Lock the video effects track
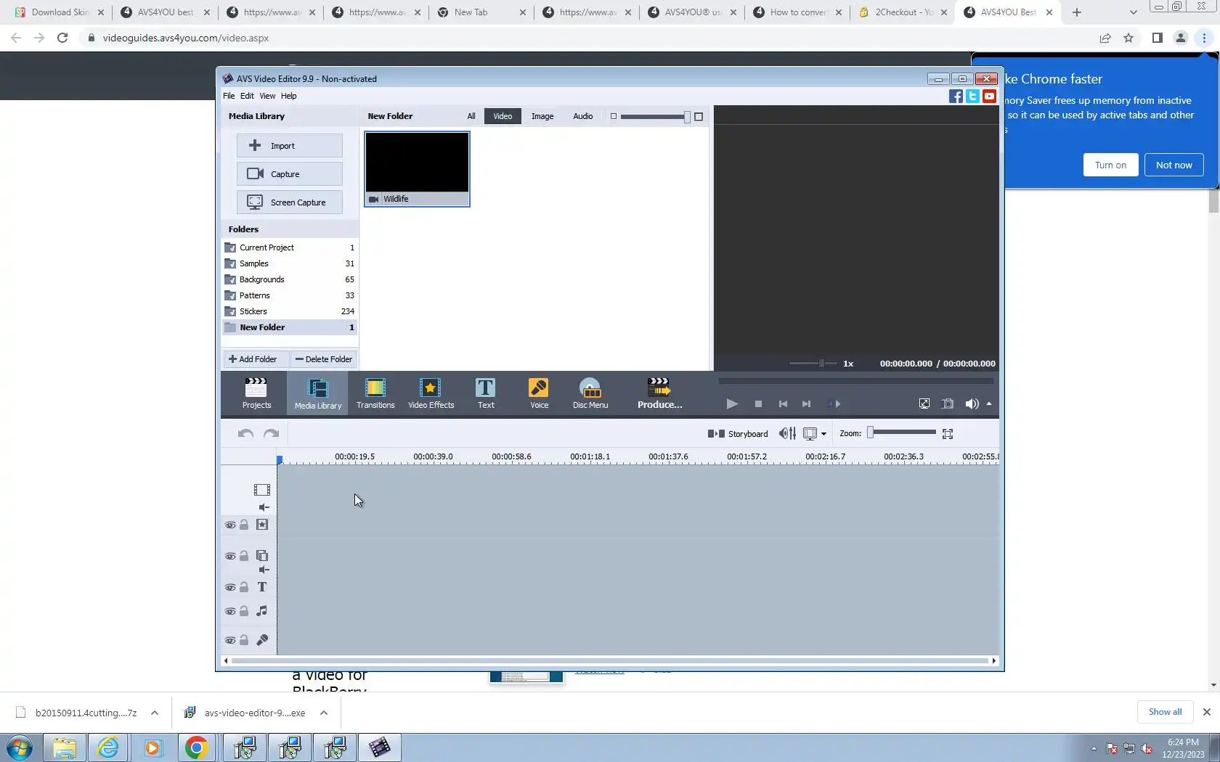The height and width of the screenshot is (762, 1220). (x=244, y=525)
